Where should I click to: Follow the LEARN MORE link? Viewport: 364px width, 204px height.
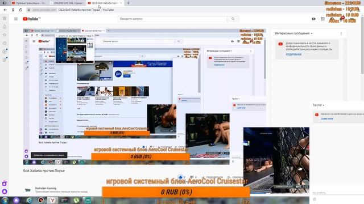click(x=327, y=118)
